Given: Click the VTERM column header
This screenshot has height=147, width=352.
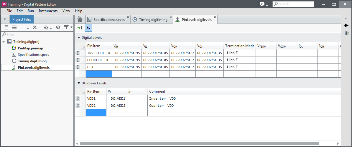Looking at the screenshot, I should [x=266, y=46].
